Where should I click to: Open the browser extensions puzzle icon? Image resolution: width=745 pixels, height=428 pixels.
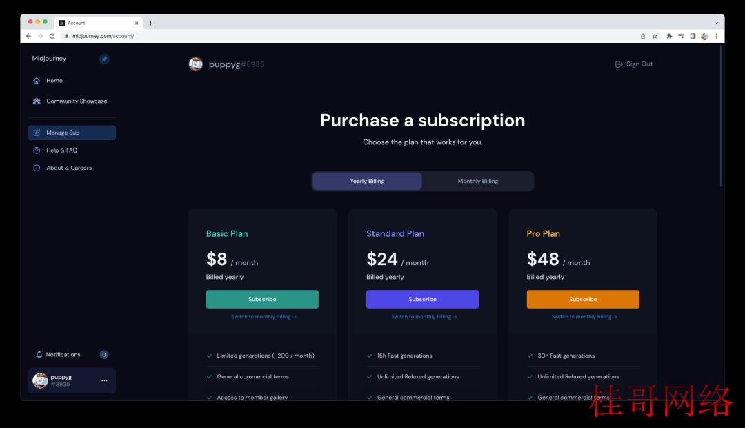coord(669,36)
